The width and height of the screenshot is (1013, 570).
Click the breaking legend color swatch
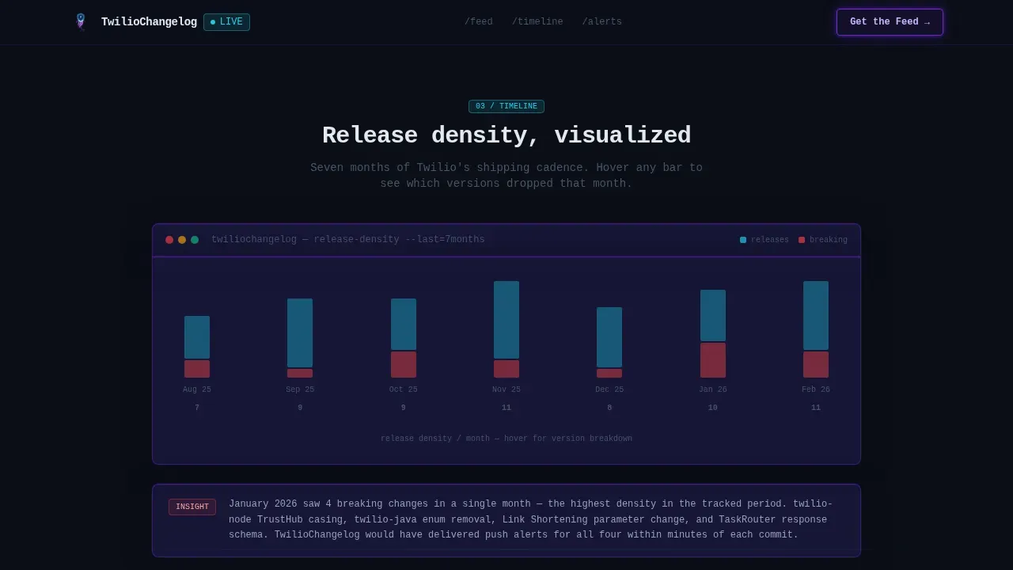point(802,240)
